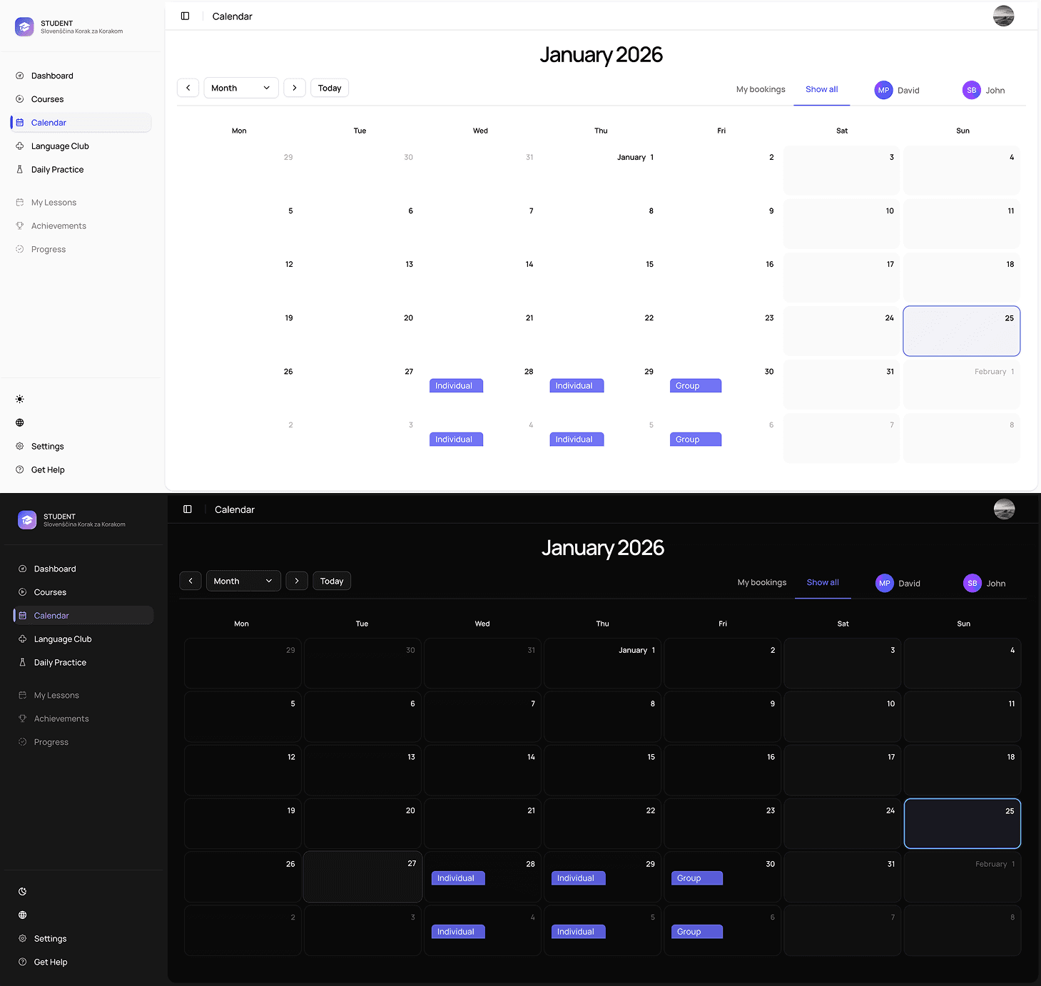Switch to the My bookings tab

point(760,89)
